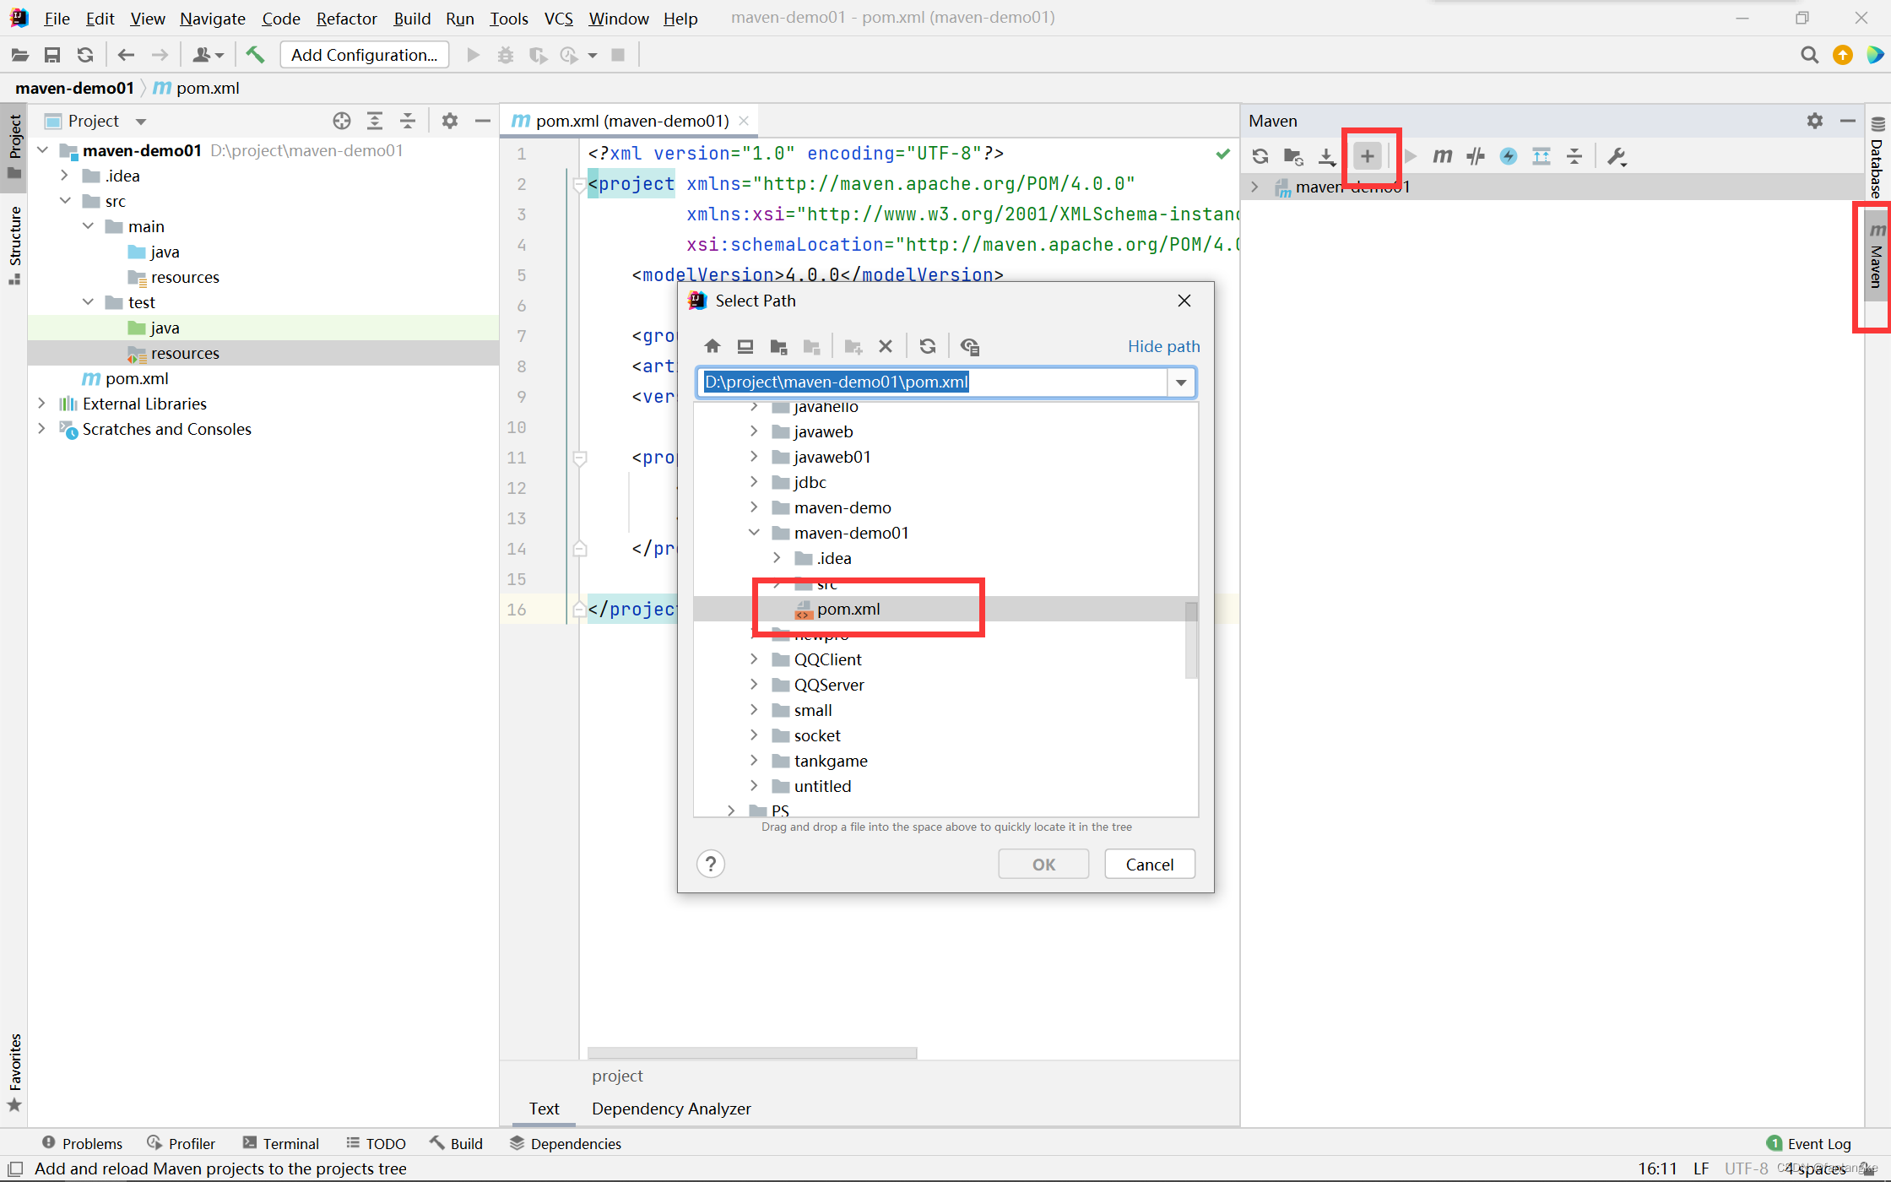This screenshot has width=1891, height=1182.
Task: Click Maven Settings wrench icon
Action: [x=1617, y=156]
